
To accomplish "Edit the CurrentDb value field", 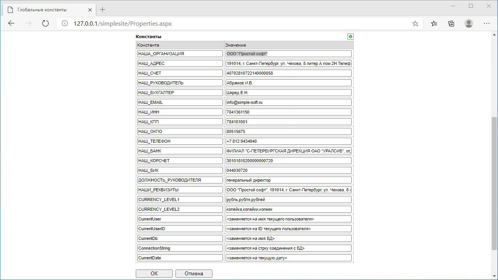I will coord(288,238).
